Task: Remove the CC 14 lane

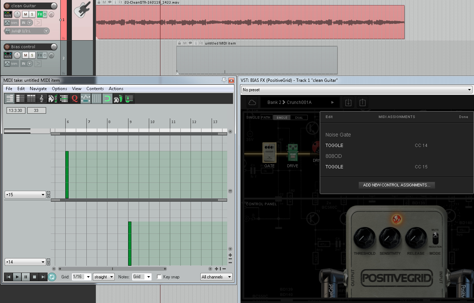Action: tap(49, 260)
